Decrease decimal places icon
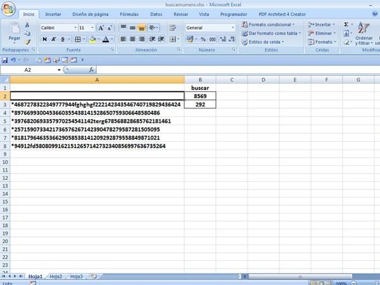380x285 pixels. click(232, 39)
